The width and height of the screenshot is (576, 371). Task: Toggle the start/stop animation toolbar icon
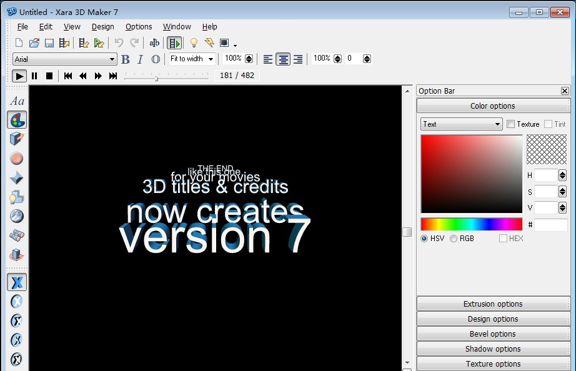(174, 43)
